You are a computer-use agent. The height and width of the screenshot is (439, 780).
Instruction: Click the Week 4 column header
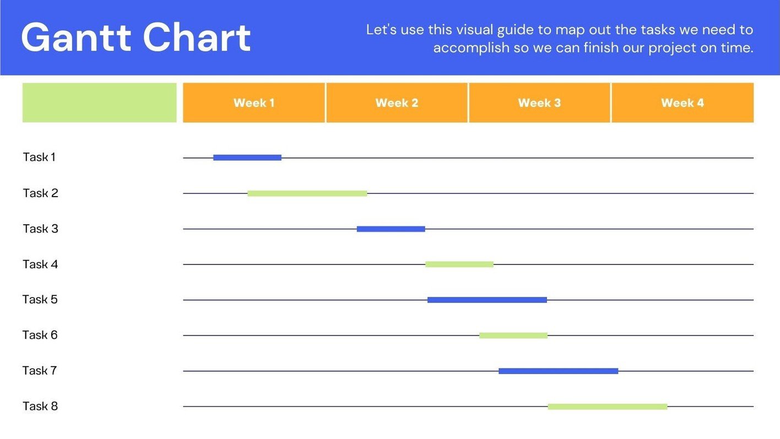pos(682,103)
